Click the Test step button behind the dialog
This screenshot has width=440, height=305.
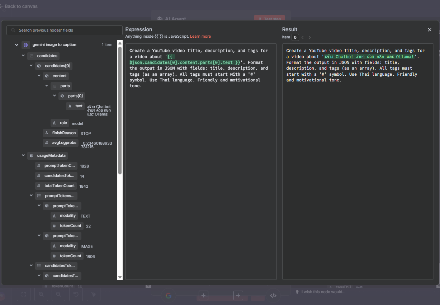[x=269, y=19]
